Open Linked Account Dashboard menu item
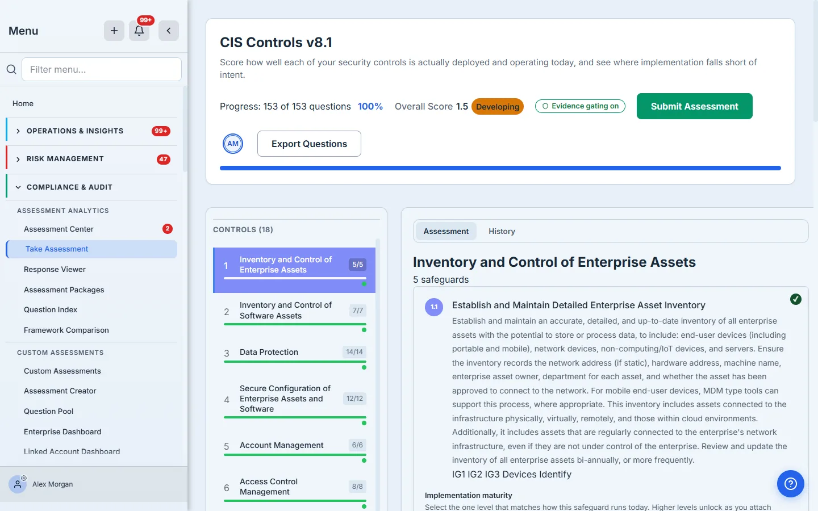Screen dimensions: 818x511 click(x=91, y=452)
